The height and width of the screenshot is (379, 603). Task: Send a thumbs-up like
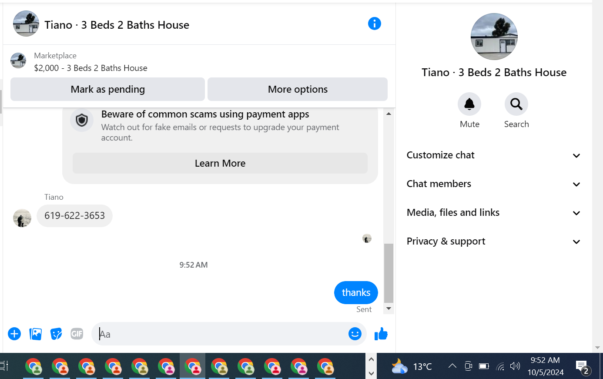[x=381, y=334]
